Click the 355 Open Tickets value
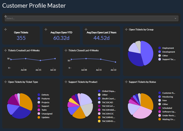The height and width of the screenshot is (131, 183). point(21,38)
